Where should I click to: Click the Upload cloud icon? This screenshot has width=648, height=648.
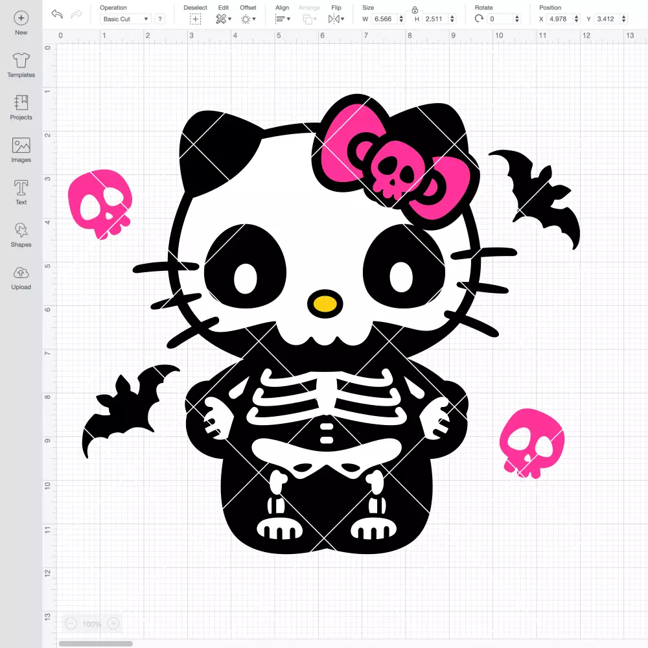tap(21, 273)
